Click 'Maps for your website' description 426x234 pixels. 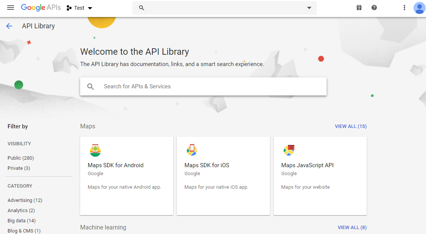tap(305, 187)
